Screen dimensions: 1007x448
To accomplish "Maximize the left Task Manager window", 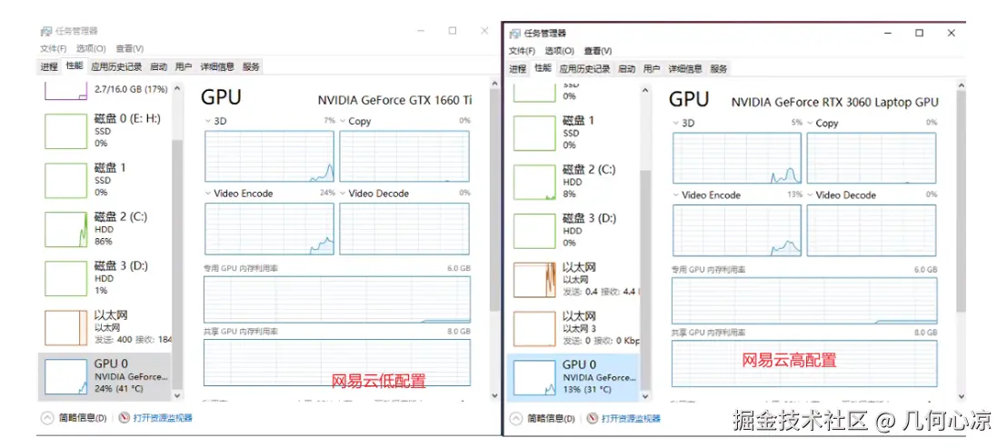I will [x=452, y=30].
